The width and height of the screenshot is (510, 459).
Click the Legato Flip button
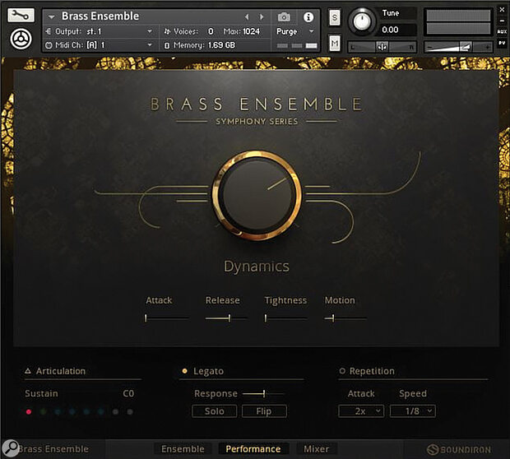264,411
